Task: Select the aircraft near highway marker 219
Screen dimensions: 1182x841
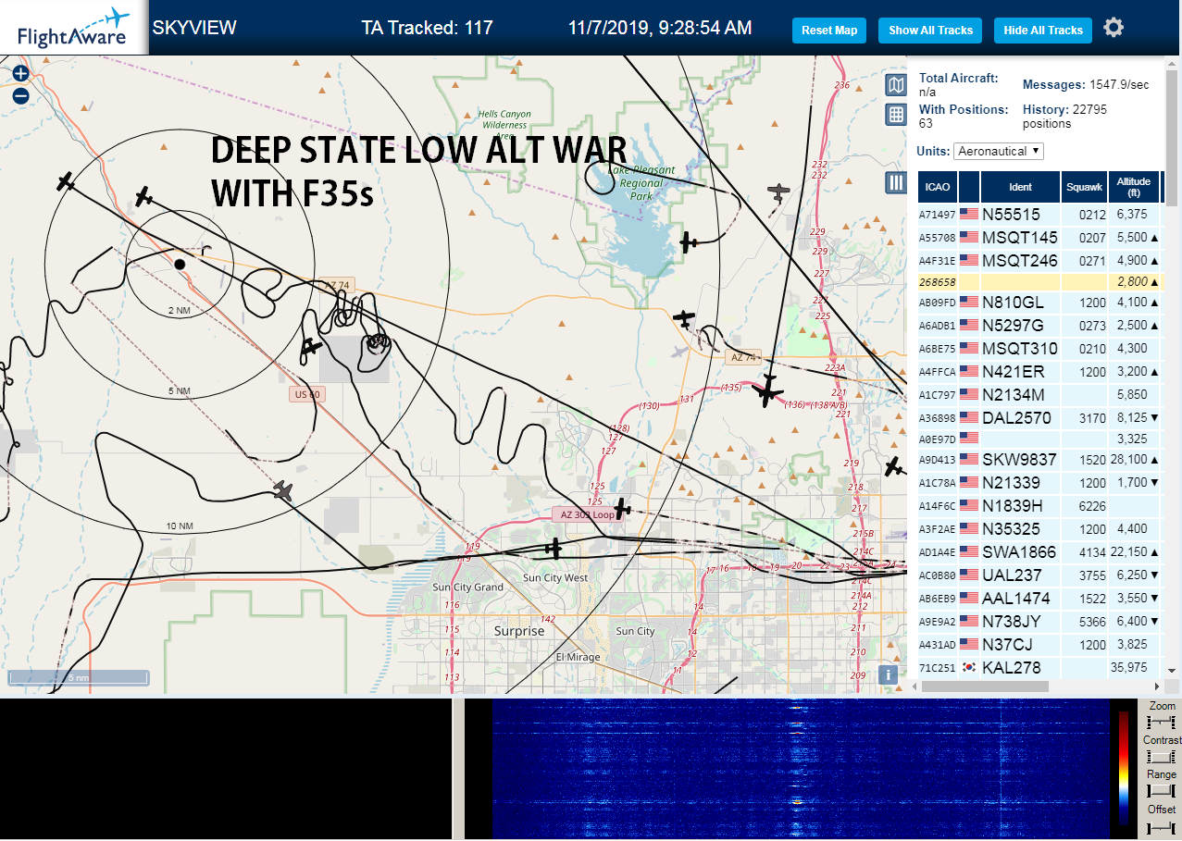Action: tap(893, 467)
